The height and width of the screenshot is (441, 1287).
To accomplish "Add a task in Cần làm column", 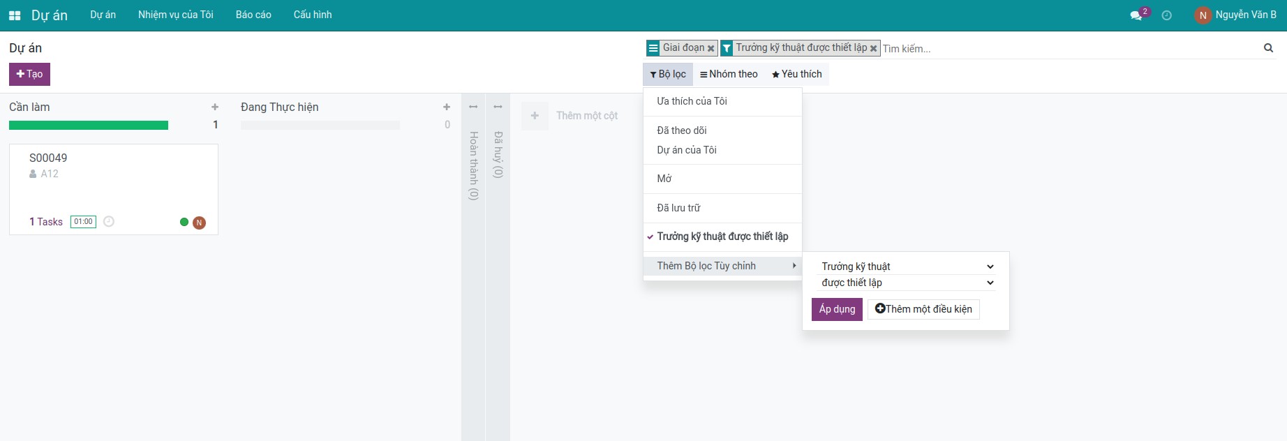I will coord(215,107).
